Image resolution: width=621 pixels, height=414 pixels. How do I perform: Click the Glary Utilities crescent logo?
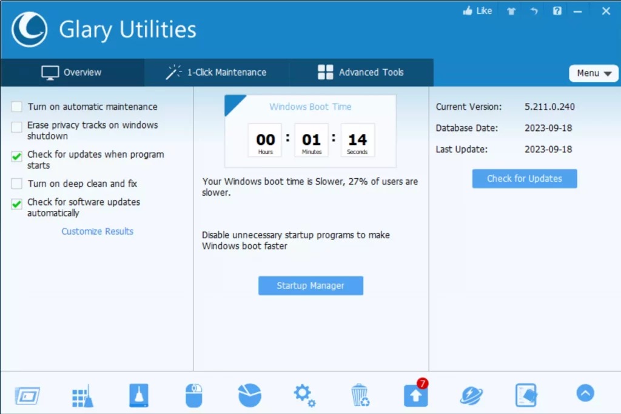[x=29, y=29]
